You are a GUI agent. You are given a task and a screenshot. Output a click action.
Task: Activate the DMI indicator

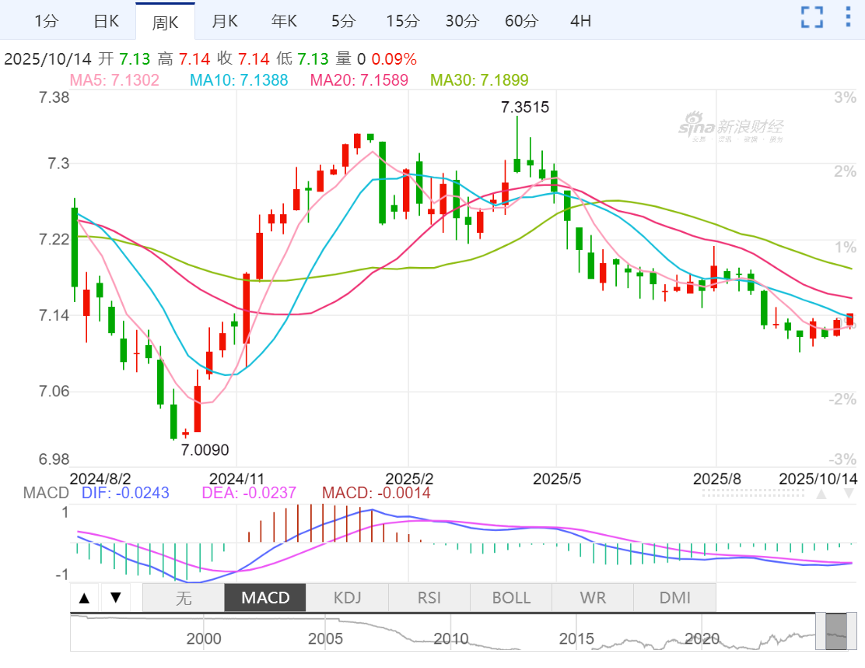[x=674, y=598]
